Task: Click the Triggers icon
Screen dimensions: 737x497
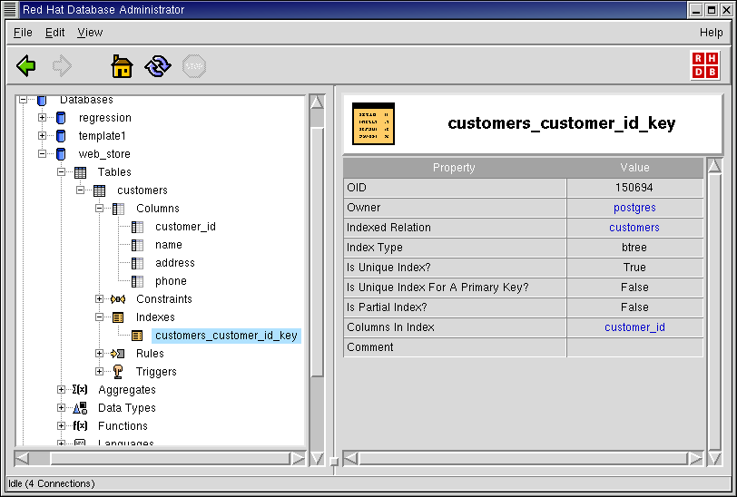Action: 118,372
